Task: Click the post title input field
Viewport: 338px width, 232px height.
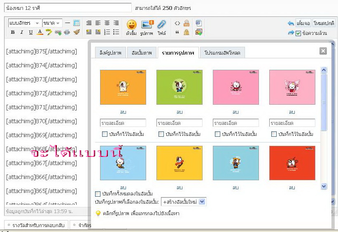Action: 68,8
